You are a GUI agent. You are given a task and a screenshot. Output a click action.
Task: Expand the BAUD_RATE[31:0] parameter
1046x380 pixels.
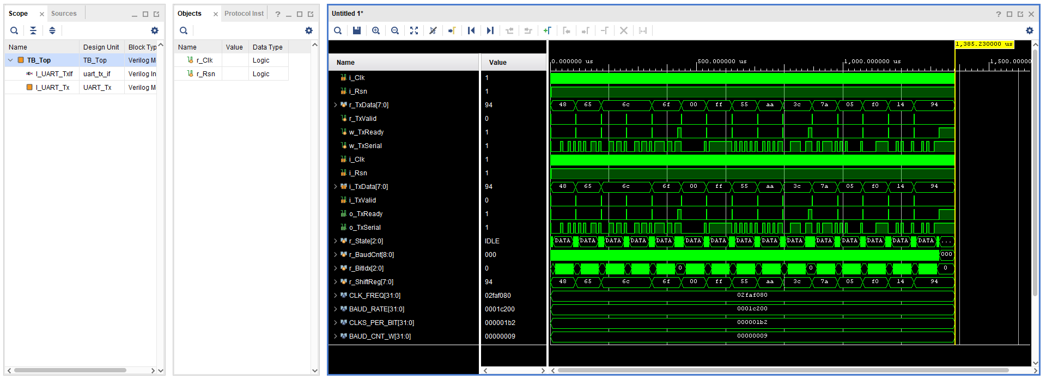point(336,309)
